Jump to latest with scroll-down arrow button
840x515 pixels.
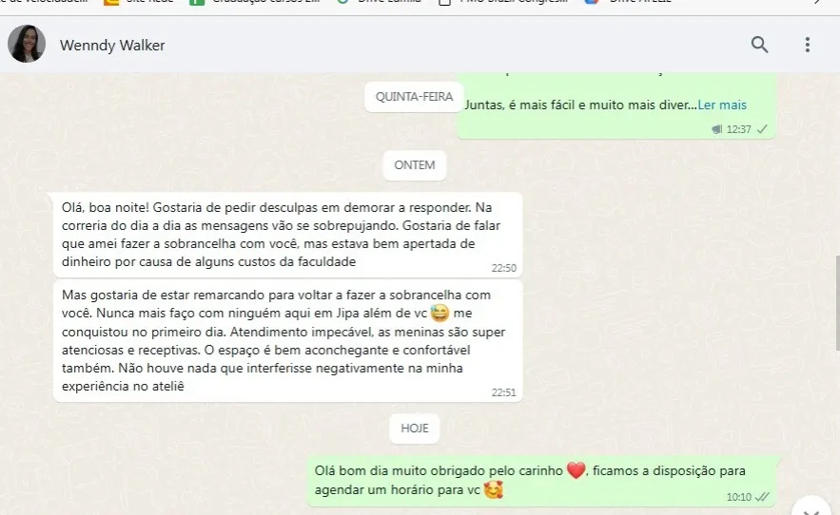811,508
